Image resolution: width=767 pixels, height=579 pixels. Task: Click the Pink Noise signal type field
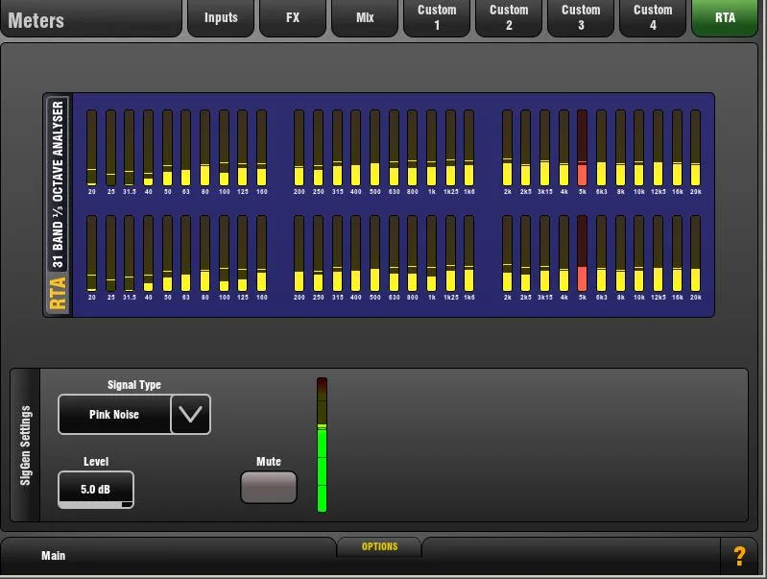pyautogui.click(x=114, y=415)
